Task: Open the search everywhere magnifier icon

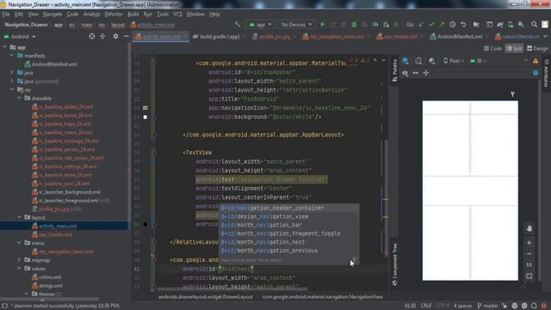Action: pos(534,25)
